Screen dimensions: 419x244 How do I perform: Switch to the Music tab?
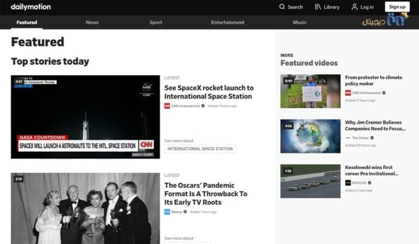coord(299,22)
